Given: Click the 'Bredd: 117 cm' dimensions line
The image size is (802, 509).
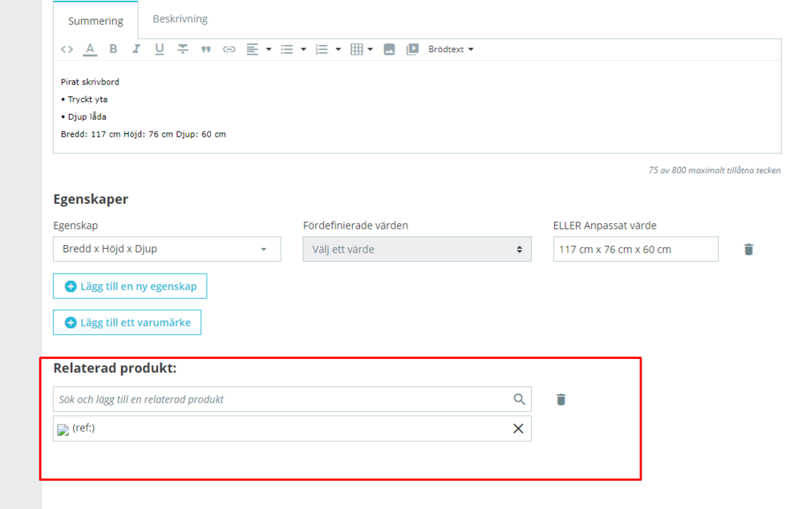Looking at the screenshot, I should [144, 134].
